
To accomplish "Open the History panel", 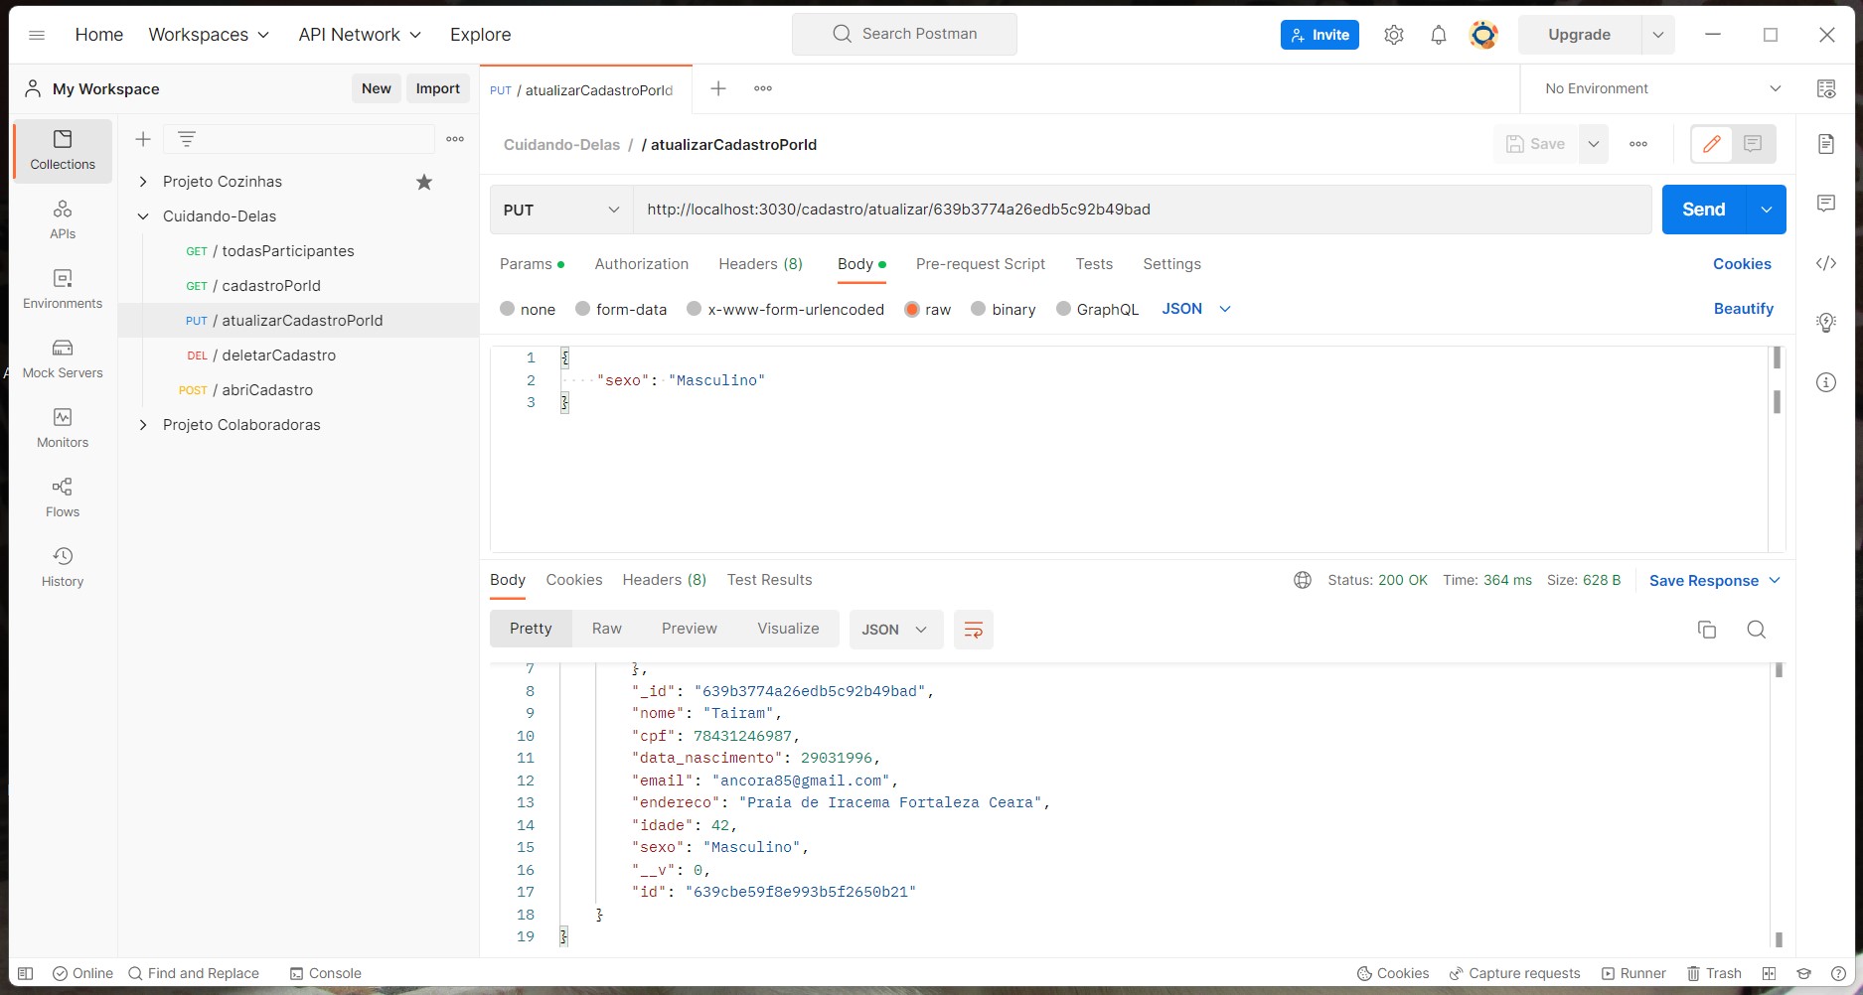I will [x=62, y=566].
